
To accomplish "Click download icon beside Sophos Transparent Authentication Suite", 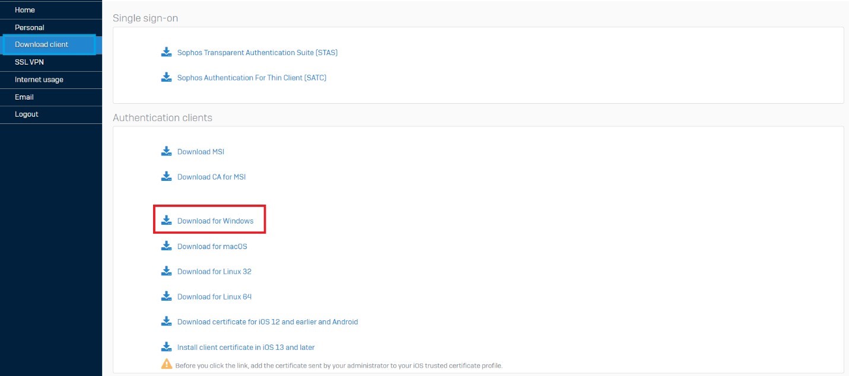I will [166, 52].
